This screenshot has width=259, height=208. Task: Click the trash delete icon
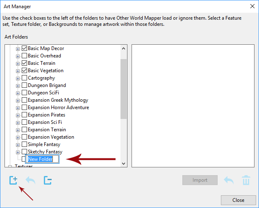click(246, 180)
